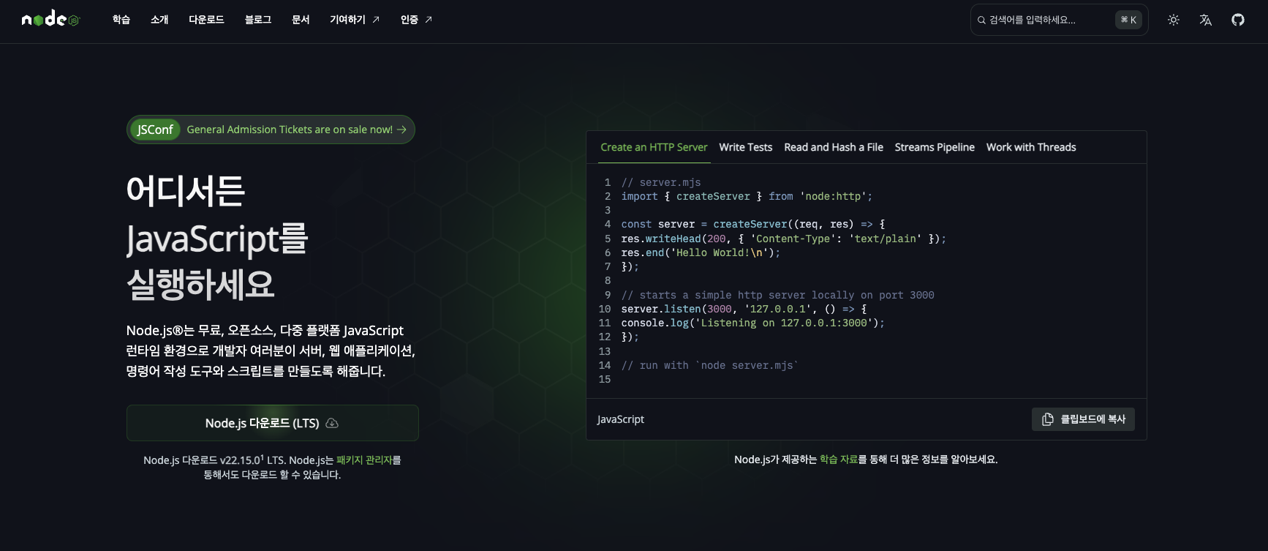Click the res.end('Hello World!') line
The height and width of the screenshot is (551, 1268).
(x=701, y=252)
